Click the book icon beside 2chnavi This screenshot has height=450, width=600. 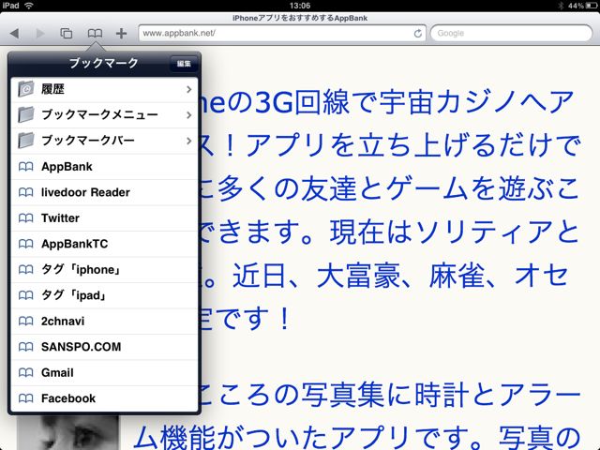(x=25, y=321)
